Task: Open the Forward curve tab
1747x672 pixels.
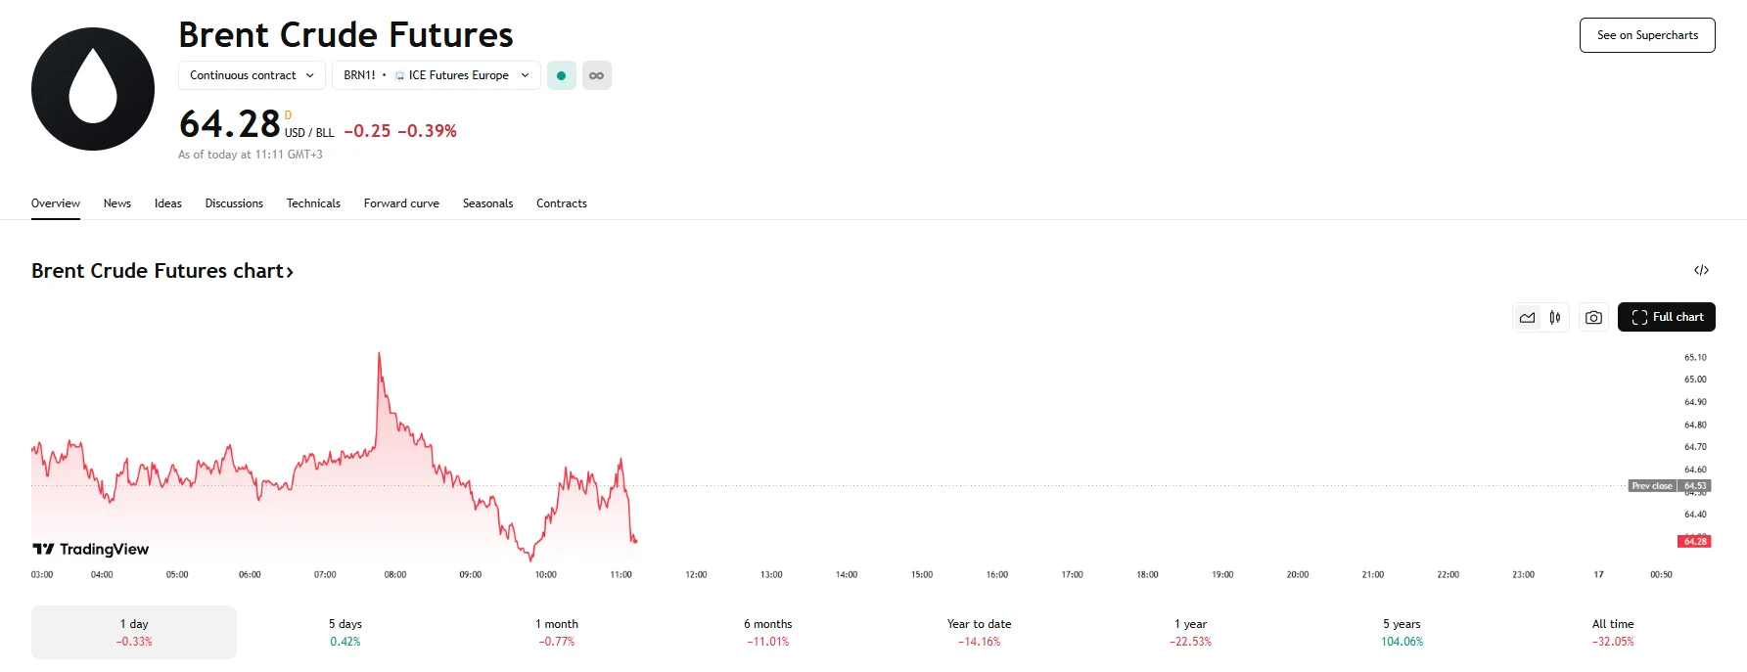Action: pos(401,203)
